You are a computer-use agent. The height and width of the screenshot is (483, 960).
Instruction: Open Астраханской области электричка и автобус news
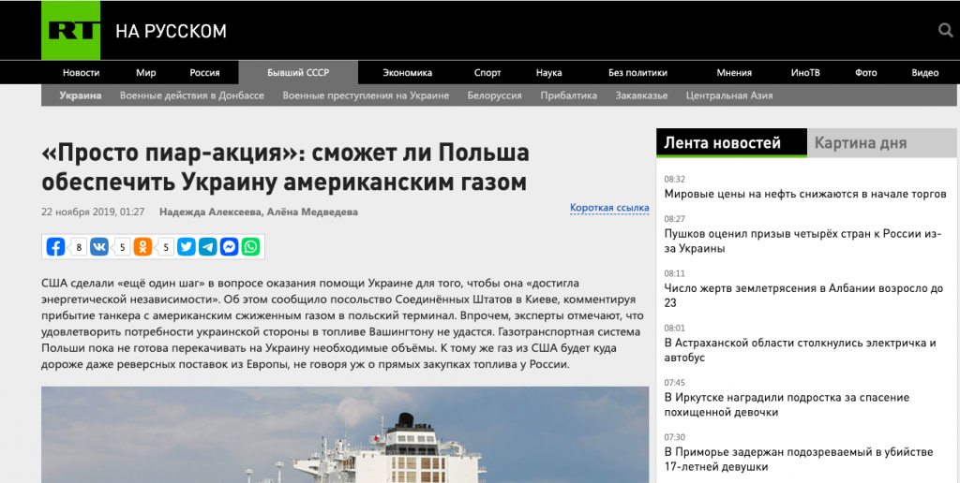[801, 350]
